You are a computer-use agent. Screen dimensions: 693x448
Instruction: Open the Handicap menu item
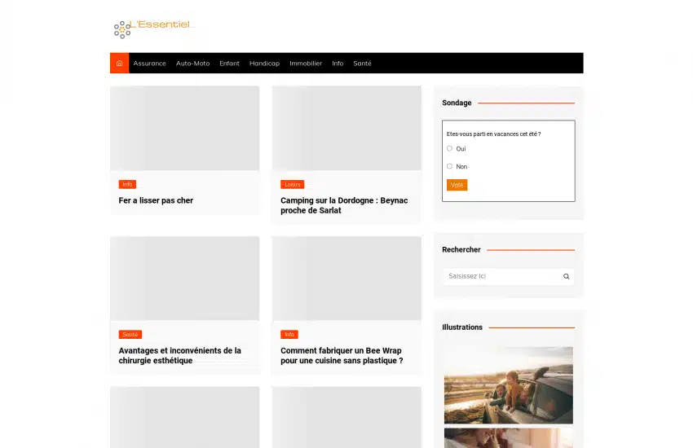[x=264, y=63]
